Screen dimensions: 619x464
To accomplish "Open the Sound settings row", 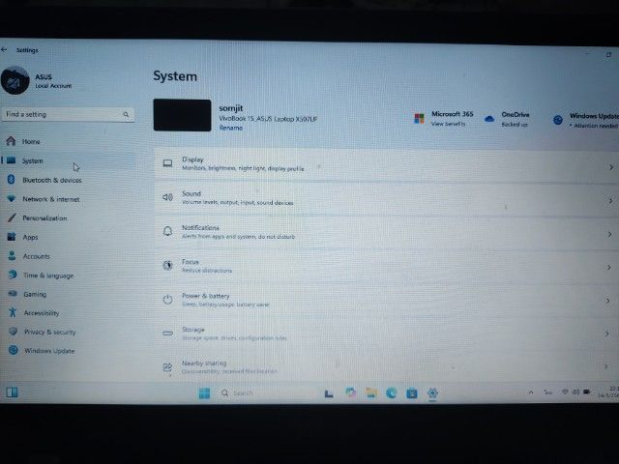I will tap(387, 198).
